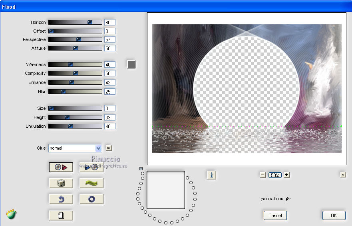Click the Offset value field showing 0
The height and width of the screenshot is (226, 352).
coord(110,31)
